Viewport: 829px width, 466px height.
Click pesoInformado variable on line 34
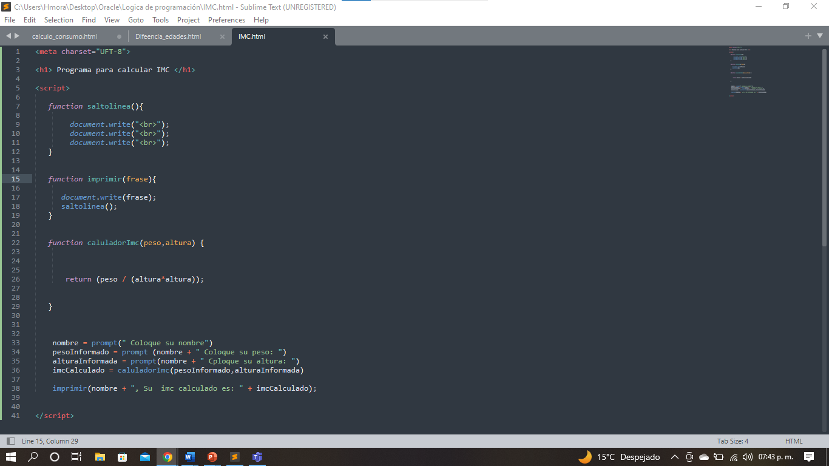pyautogui.click(x=81, y=352)
